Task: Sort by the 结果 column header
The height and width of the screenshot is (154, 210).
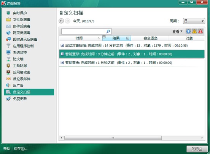Action: (x=116, y=38)
